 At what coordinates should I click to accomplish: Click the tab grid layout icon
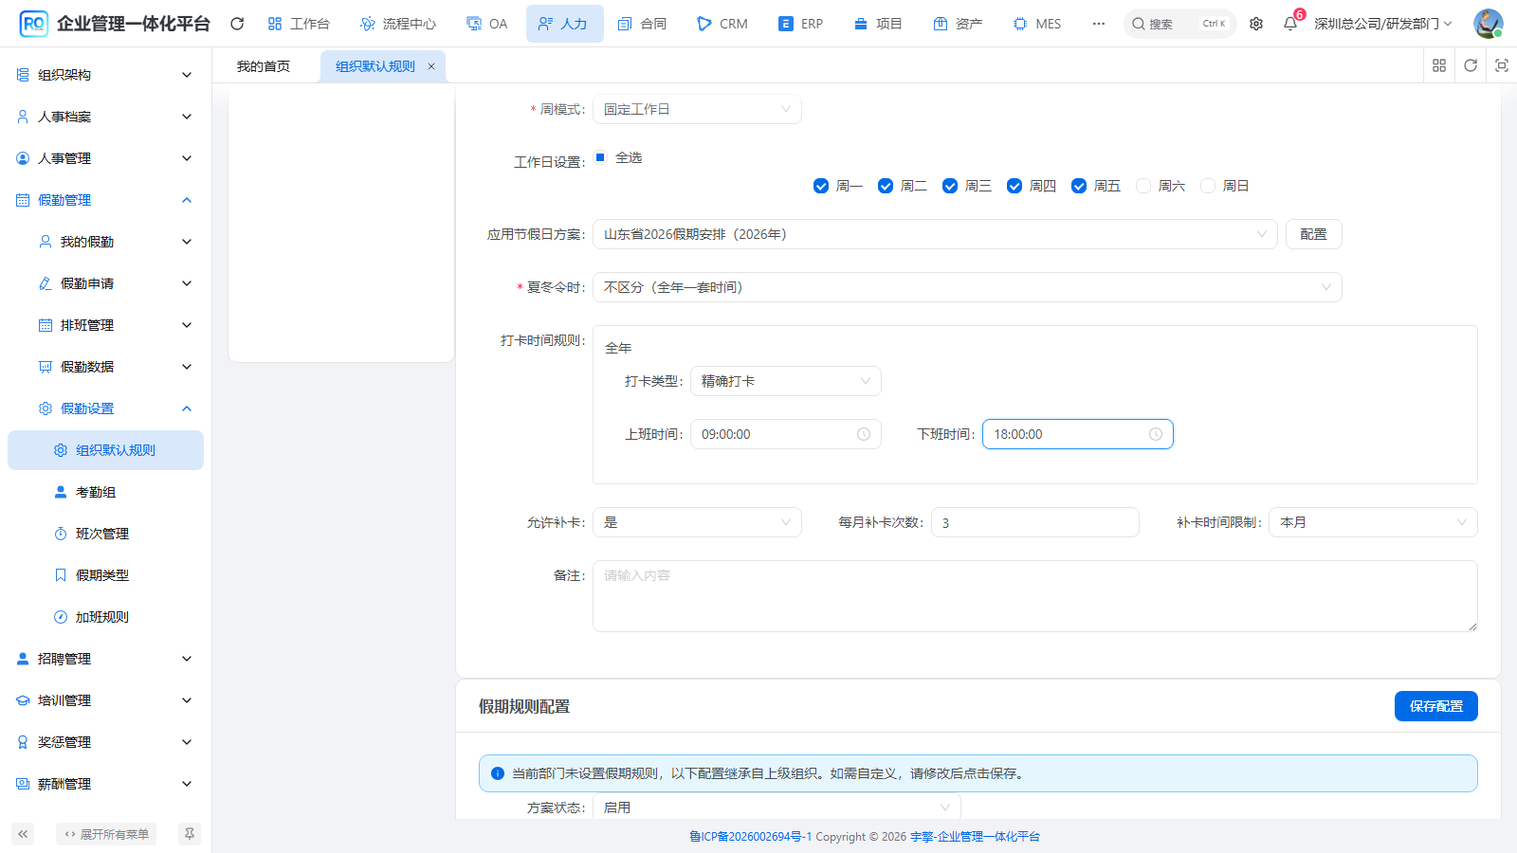coord(1439,65)
